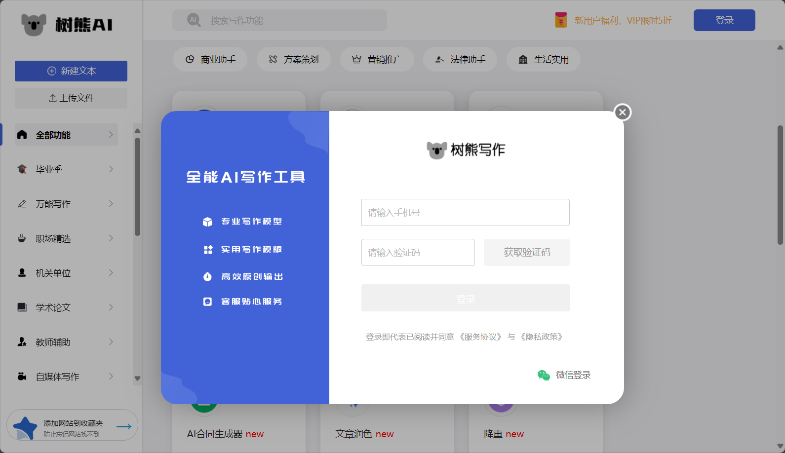Screen dimensions: 785x453
Task: Click the camera icon beside 自媒体写作
Action: 22,377
